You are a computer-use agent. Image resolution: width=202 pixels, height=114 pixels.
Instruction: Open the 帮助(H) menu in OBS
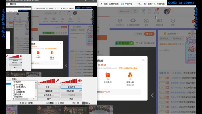(x=13, y=4)
